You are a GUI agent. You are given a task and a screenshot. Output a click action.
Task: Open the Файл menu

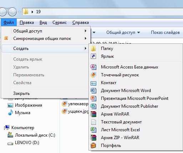click(x=9, y=22)
